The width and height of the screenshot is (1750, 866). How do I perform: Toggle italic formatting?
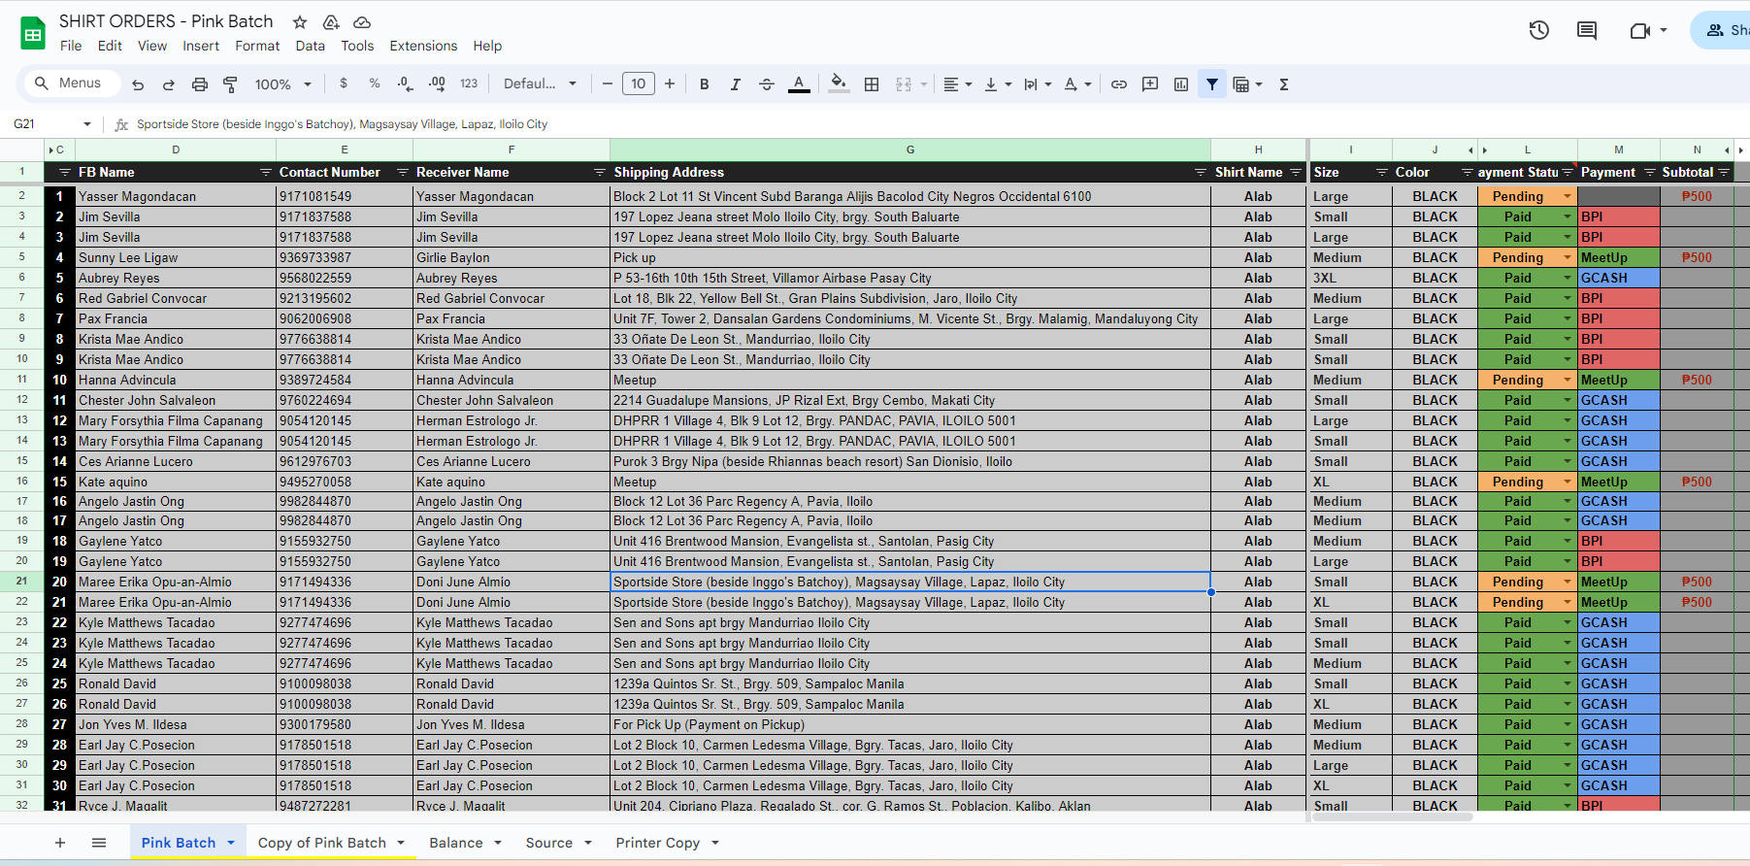(x=736, y=84)
